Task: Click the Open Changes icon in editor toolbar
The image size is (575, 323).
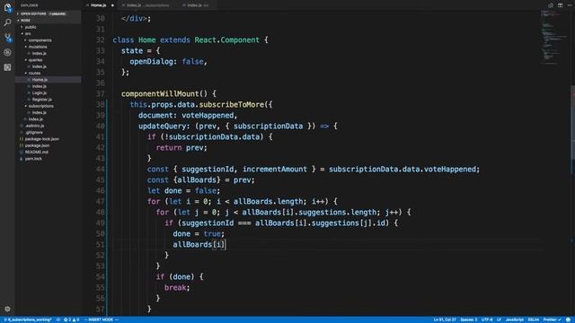Action: coord(551,5)
